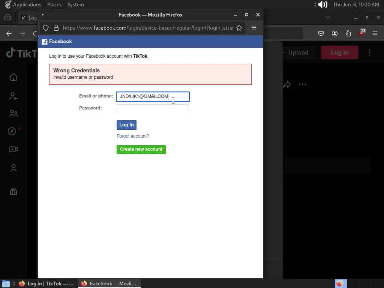This screenshot has width=384, height=288.
Task: Open the tracking protection shield icon
Action: click(46, 28)
